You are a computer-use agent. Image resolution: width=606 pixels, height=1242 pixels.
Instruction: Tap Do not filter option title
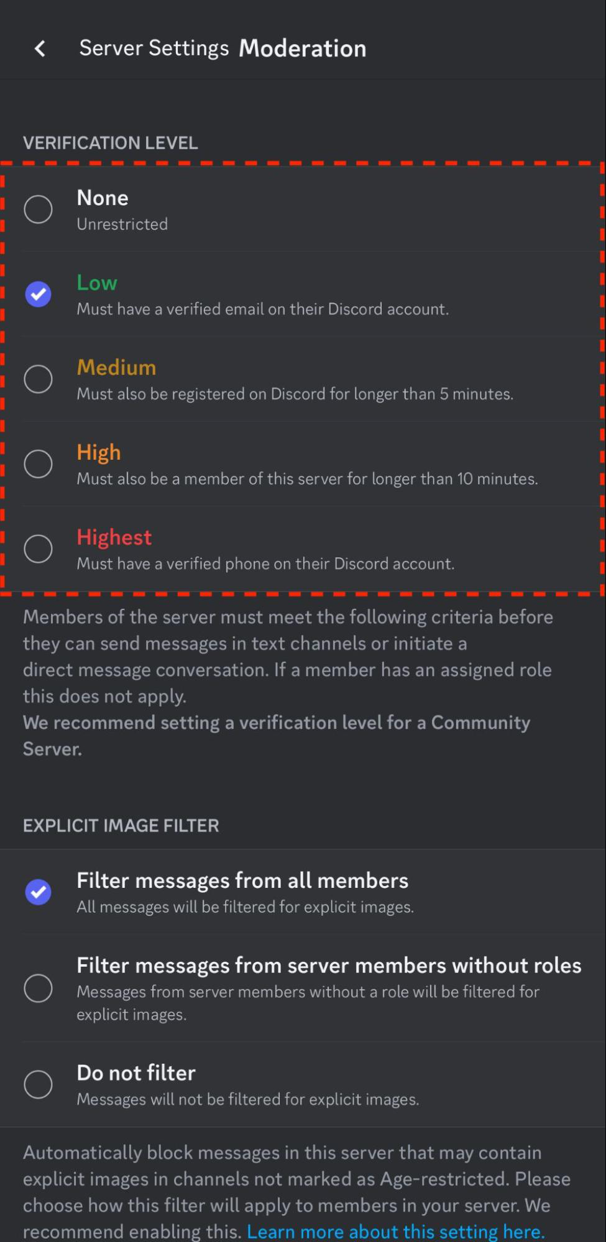(136, 1073)
